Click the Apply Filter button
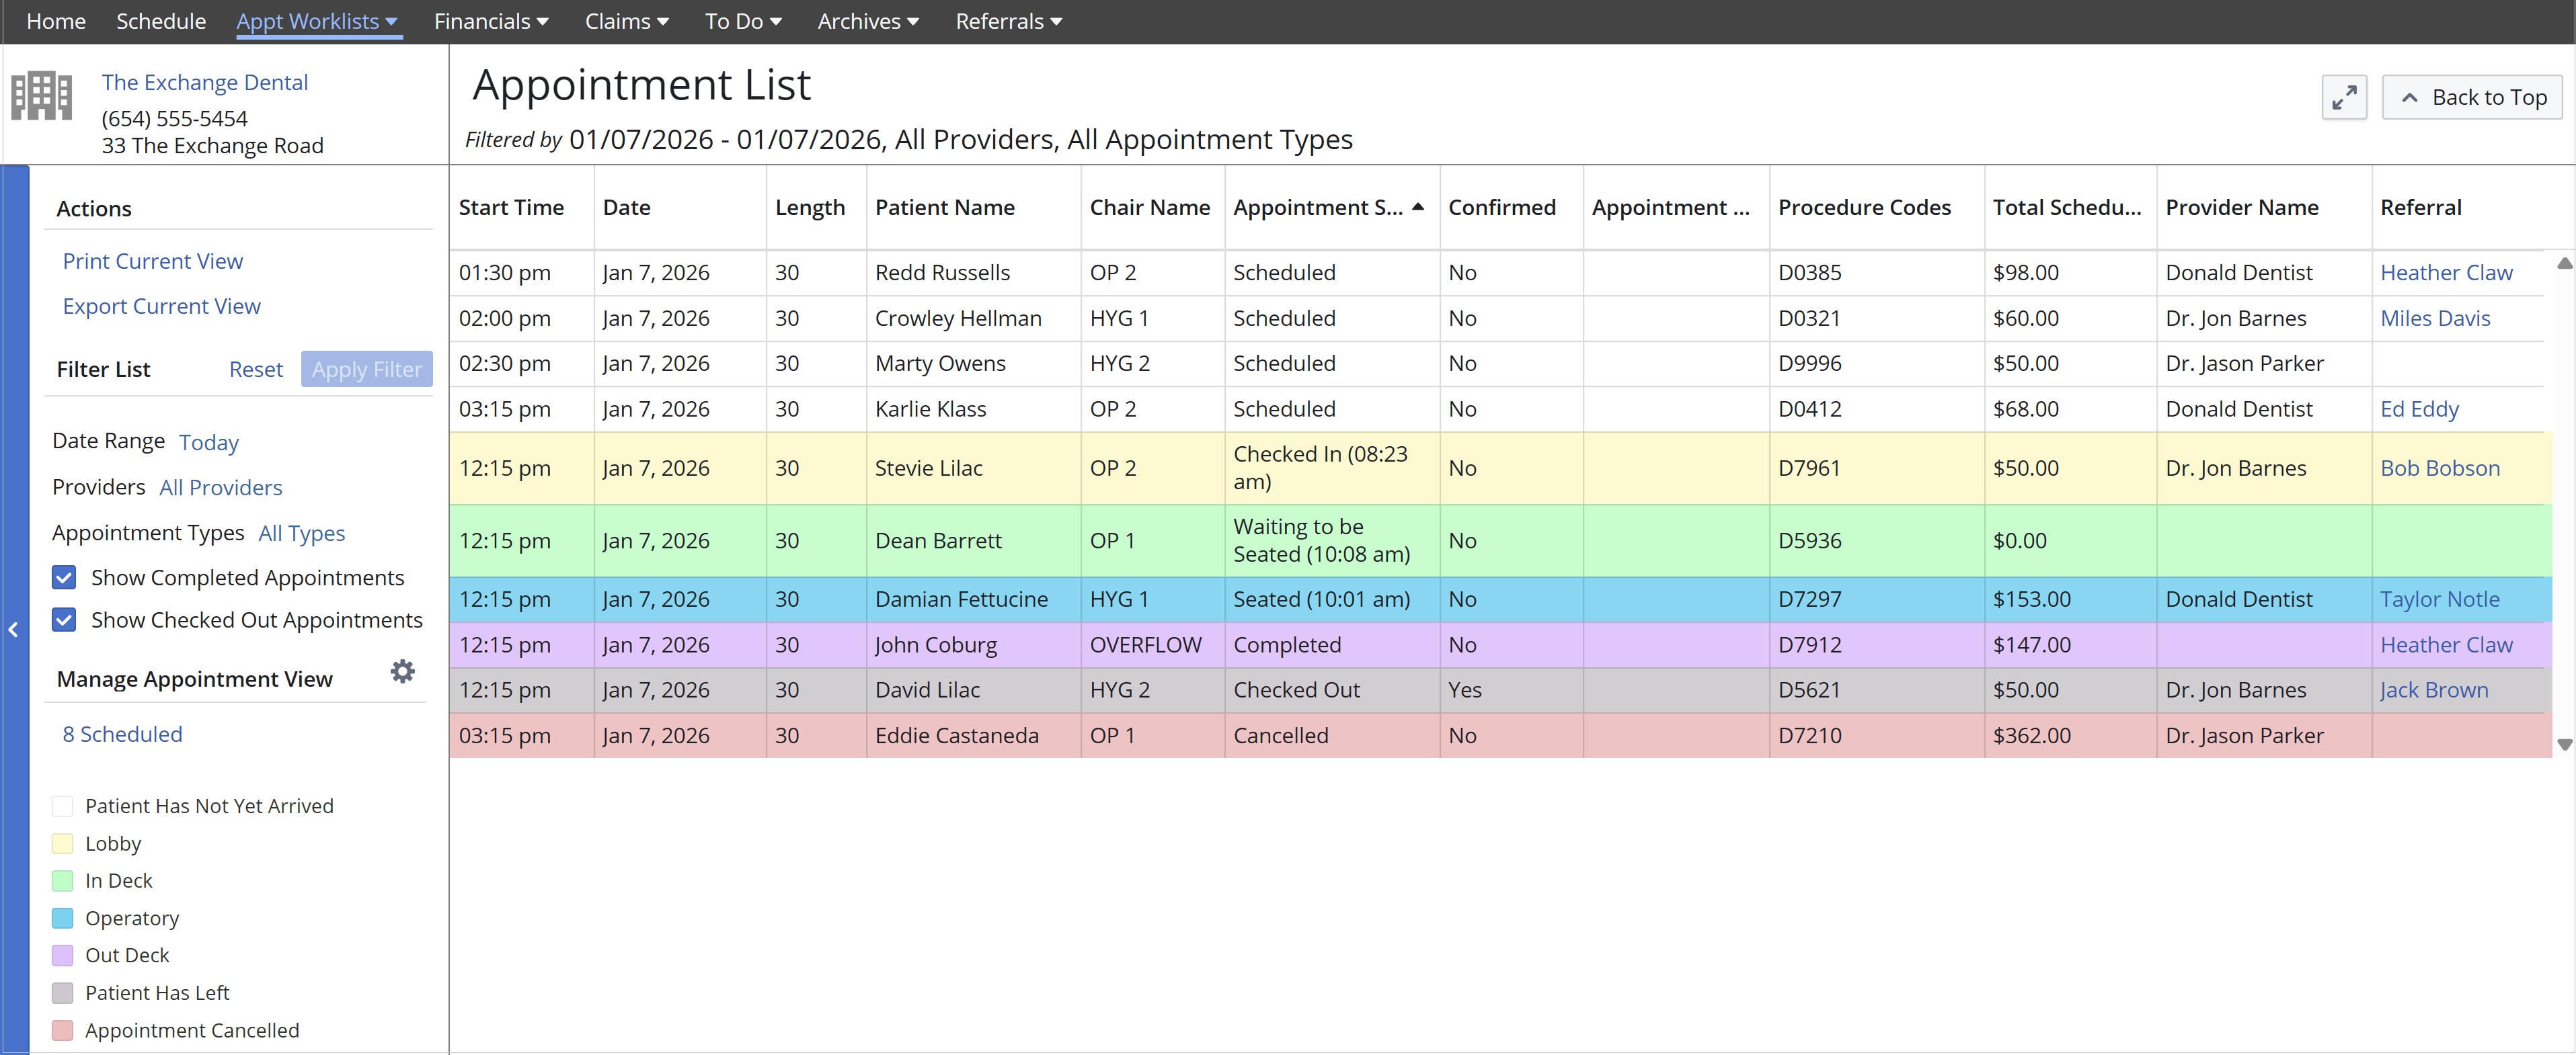This screenshot has width=2576, height=1055. (366, 370)
